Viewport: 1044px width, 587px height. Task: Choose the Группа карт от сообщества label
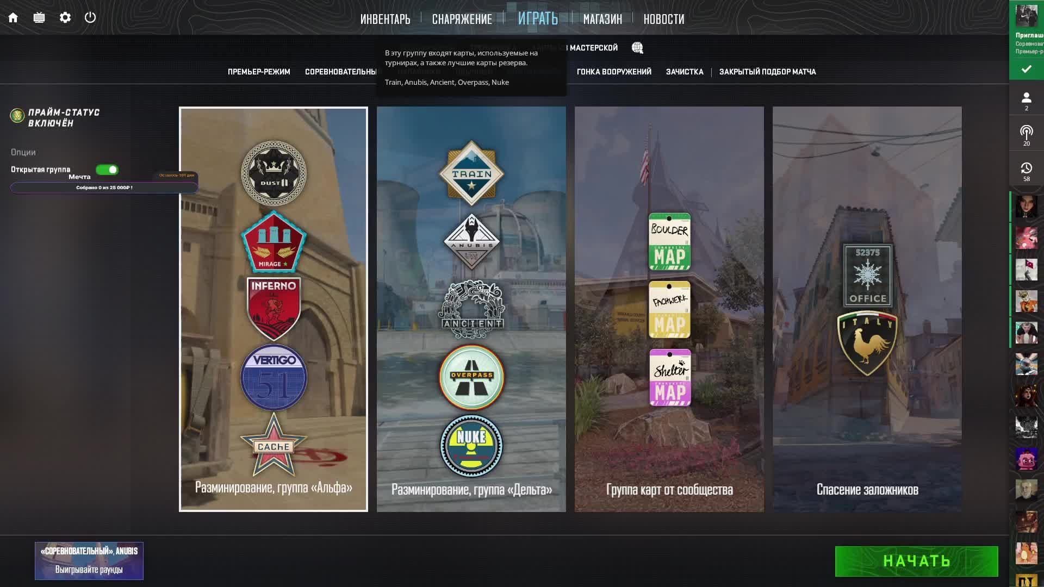click(669, 489)
